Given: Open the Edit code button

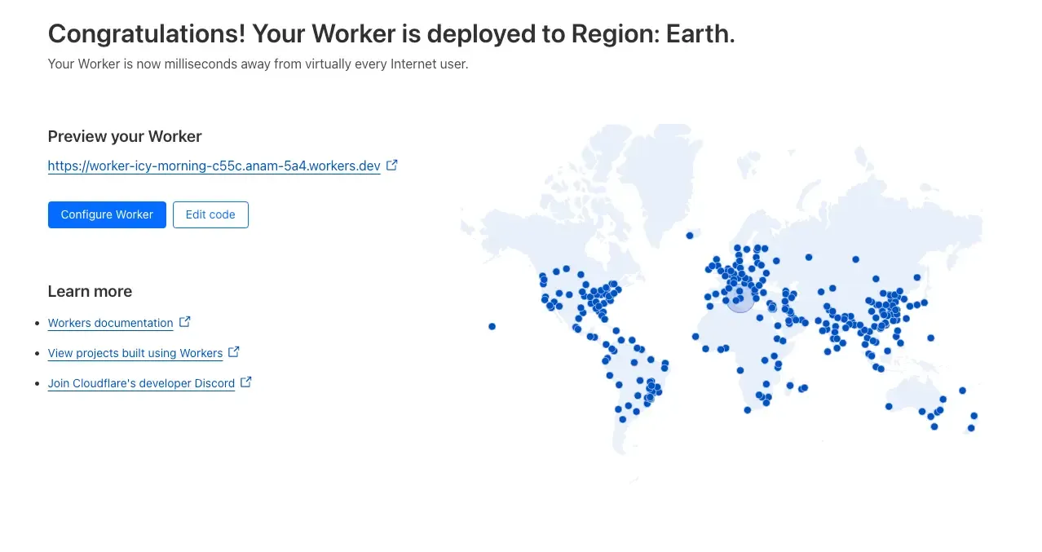Looking at the screenshot, I should tap(210, 214).
